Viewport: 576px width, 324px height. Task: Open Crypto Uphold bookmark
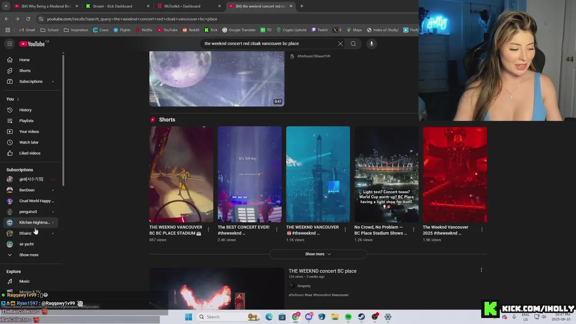point(291,30)
